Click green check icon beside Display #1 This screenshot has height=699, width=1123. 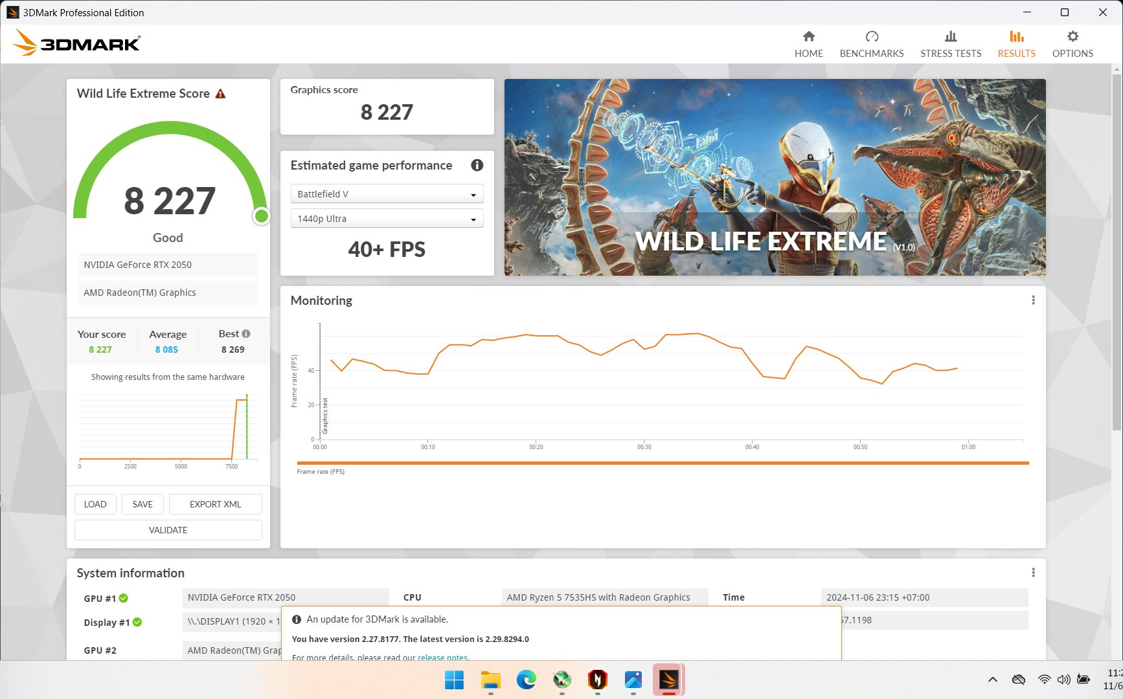137,623
